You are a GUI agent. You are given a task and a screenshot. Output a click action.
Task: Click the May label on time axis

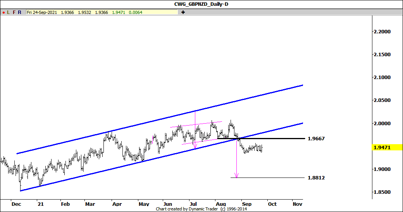click(144, 204)
